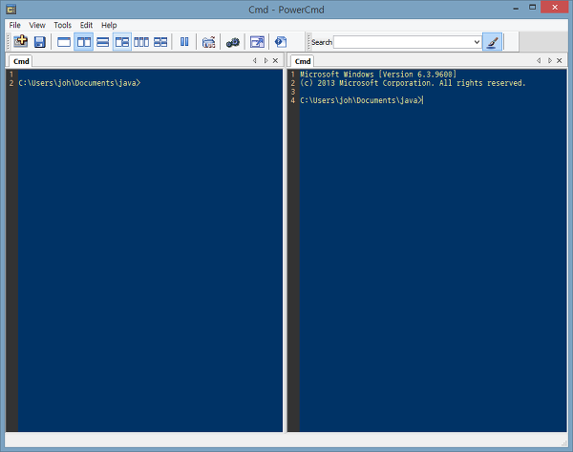The width and height of the screenshot is (573, 452).
Task: Select the Cmd tab in right pane
Action: 302,61
